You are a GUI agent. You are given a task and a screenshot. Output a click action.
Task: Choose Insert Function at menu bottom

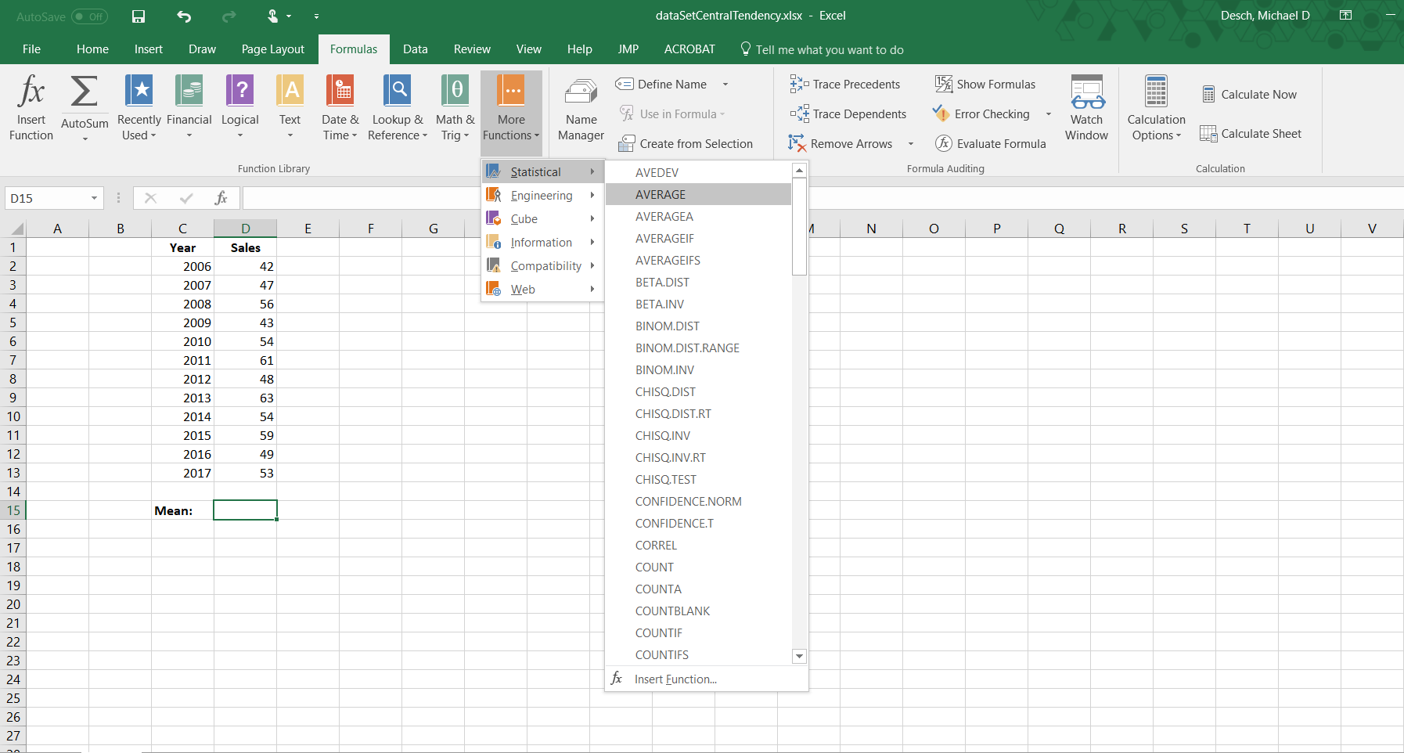click(675, 679)
